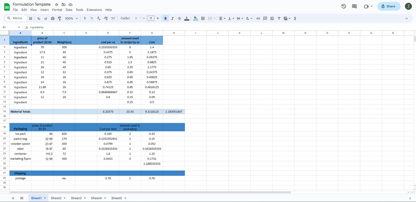Open the Insert menu
416x202 pixels.
coord(45,10)
